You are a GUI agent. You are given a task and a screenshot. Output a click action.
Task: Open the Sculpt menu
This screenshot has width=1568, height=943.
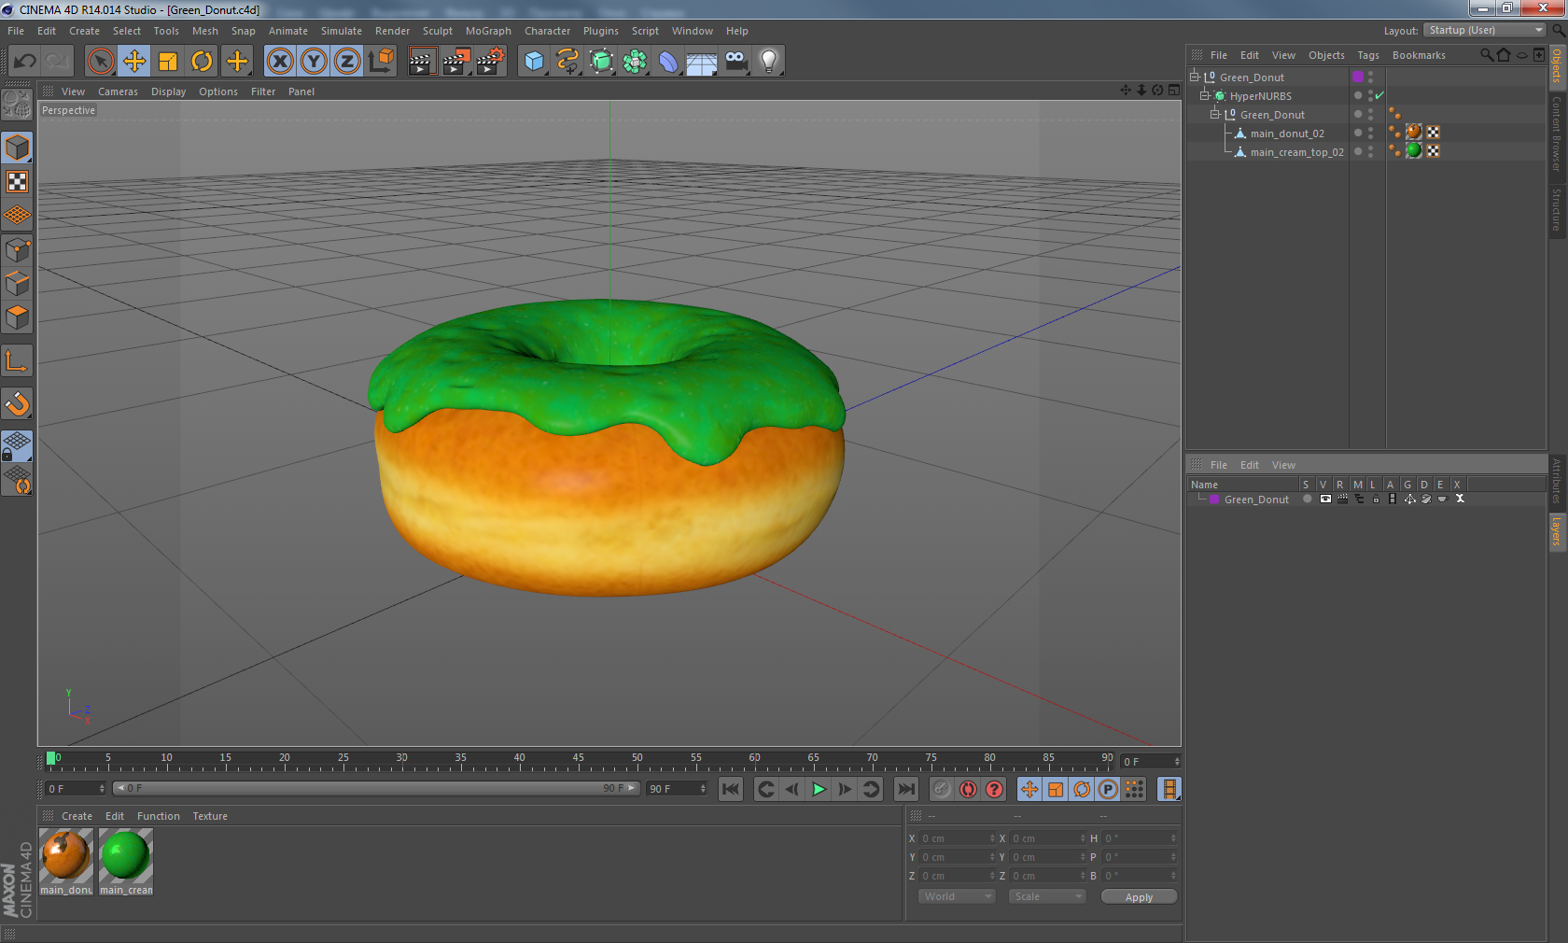click(438, 31)
